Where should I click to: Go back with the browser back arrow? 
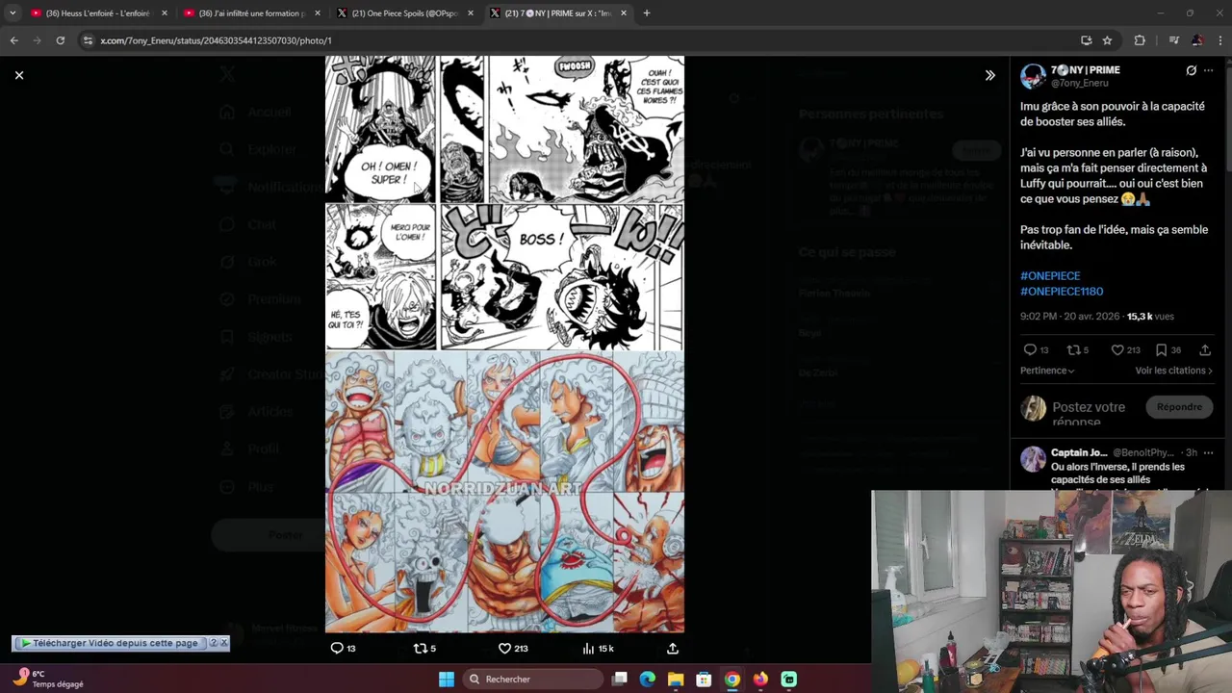[13, 40]
